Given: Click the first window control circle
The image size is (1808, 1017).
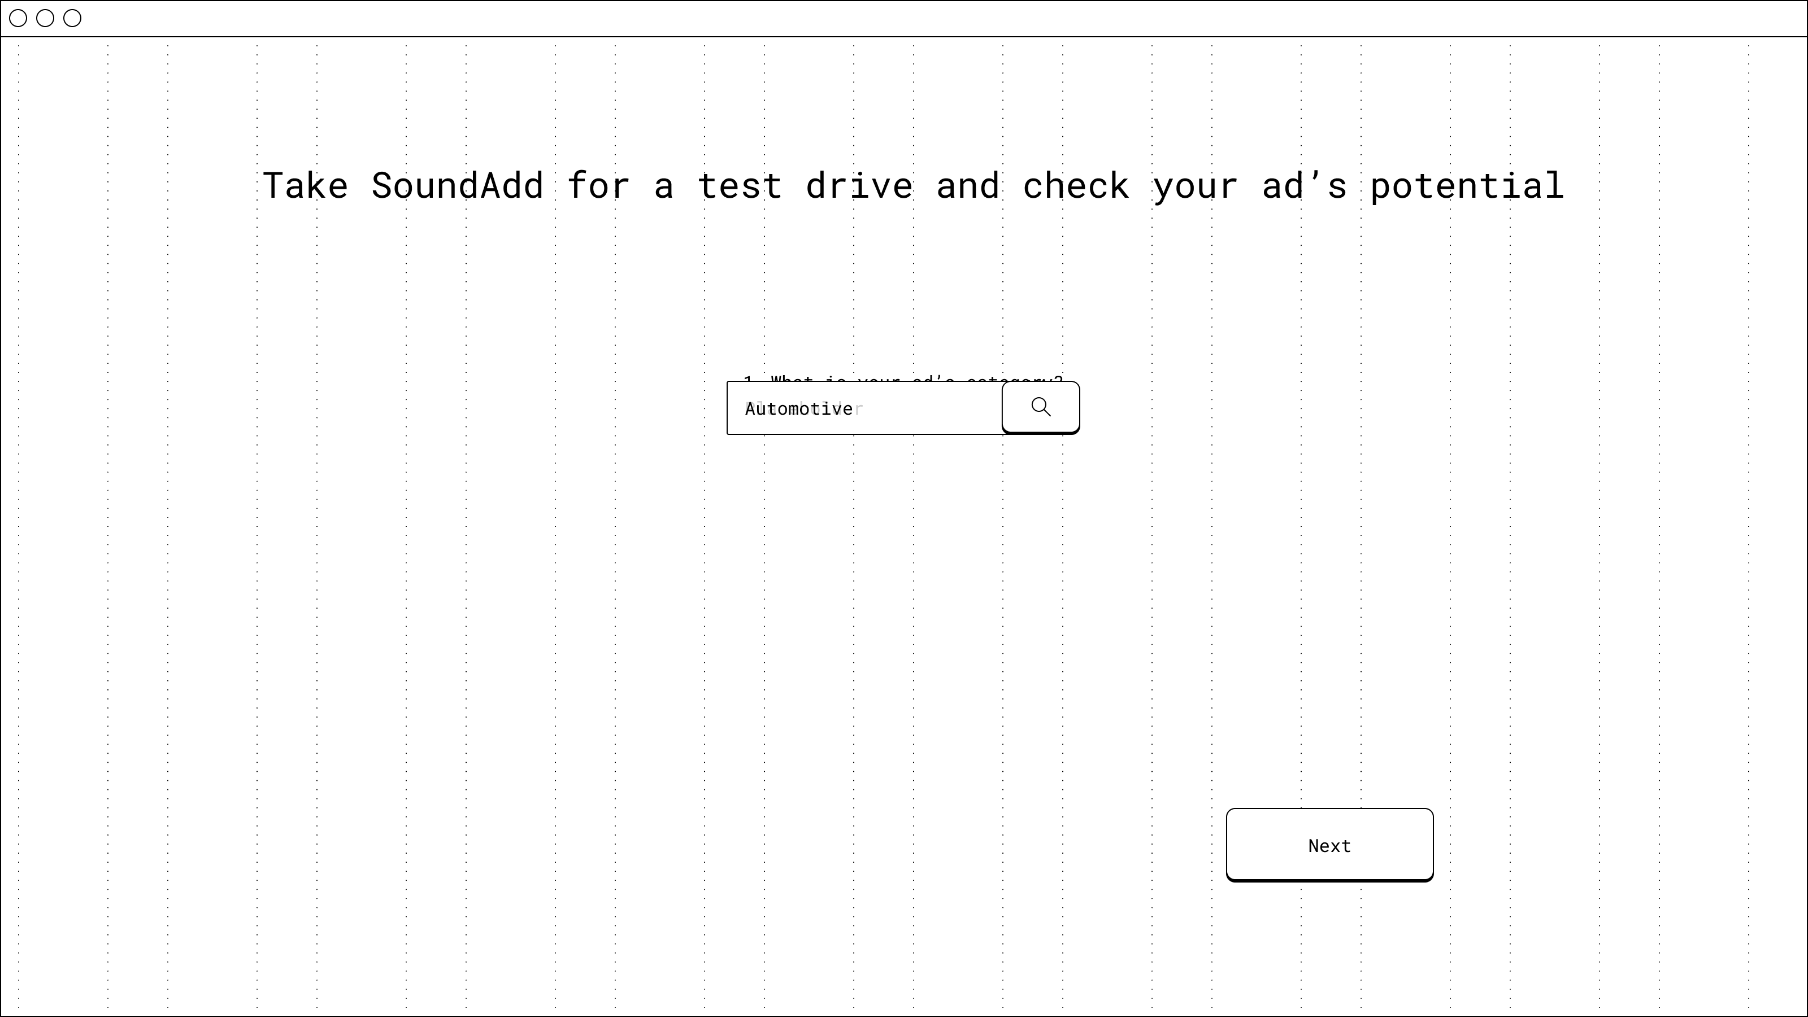Looking at the screenshot, I should 18,18.
